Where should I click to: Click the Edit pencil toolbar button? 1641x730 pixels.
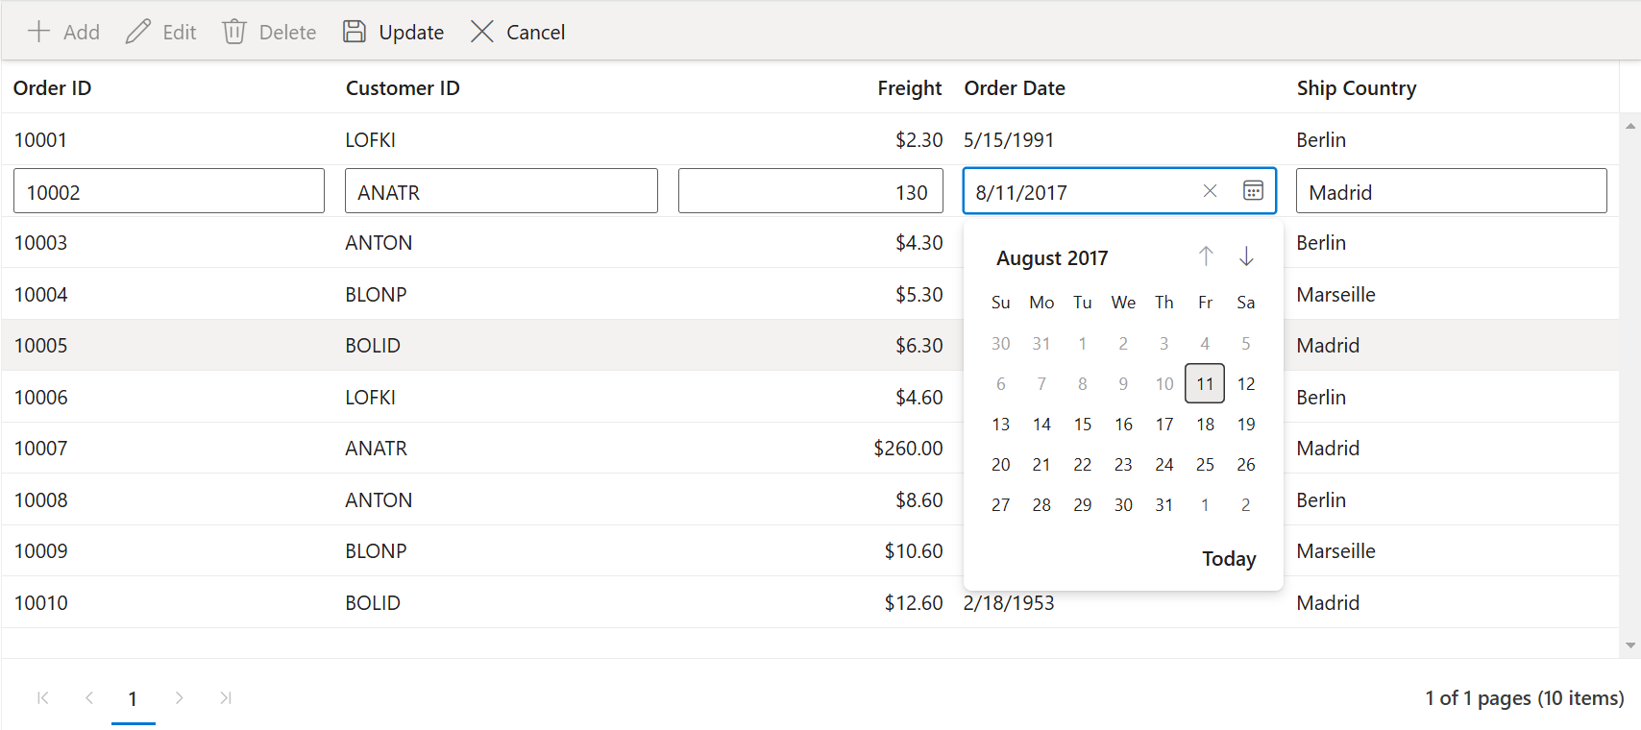[x=160, y=32]
